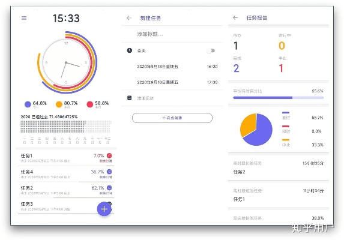The width and height of the screenshot is (344, 240).
Task: Click the 17:00 end time
Action: (212, 82)
